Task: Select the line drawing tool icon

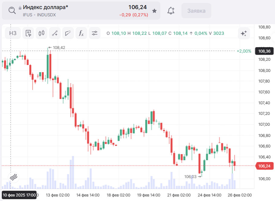Action: pos(55,33)
